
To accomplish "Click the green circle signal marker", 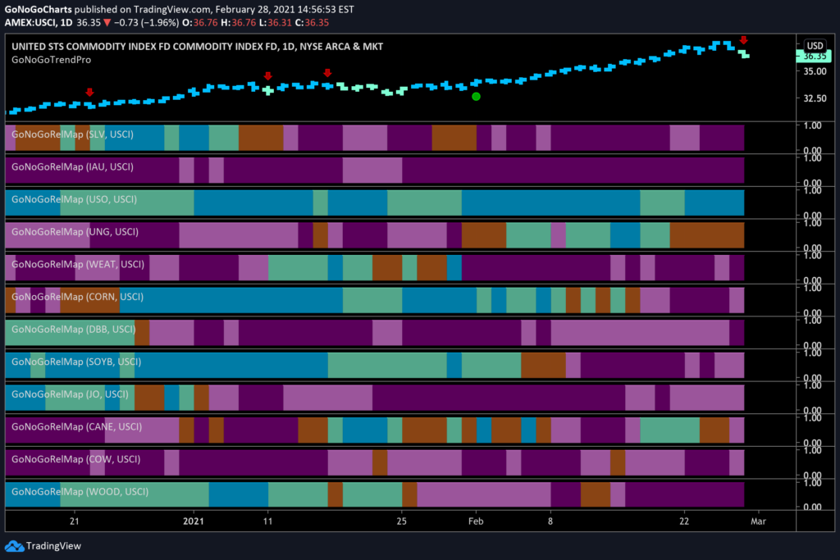I will point(476,97).
